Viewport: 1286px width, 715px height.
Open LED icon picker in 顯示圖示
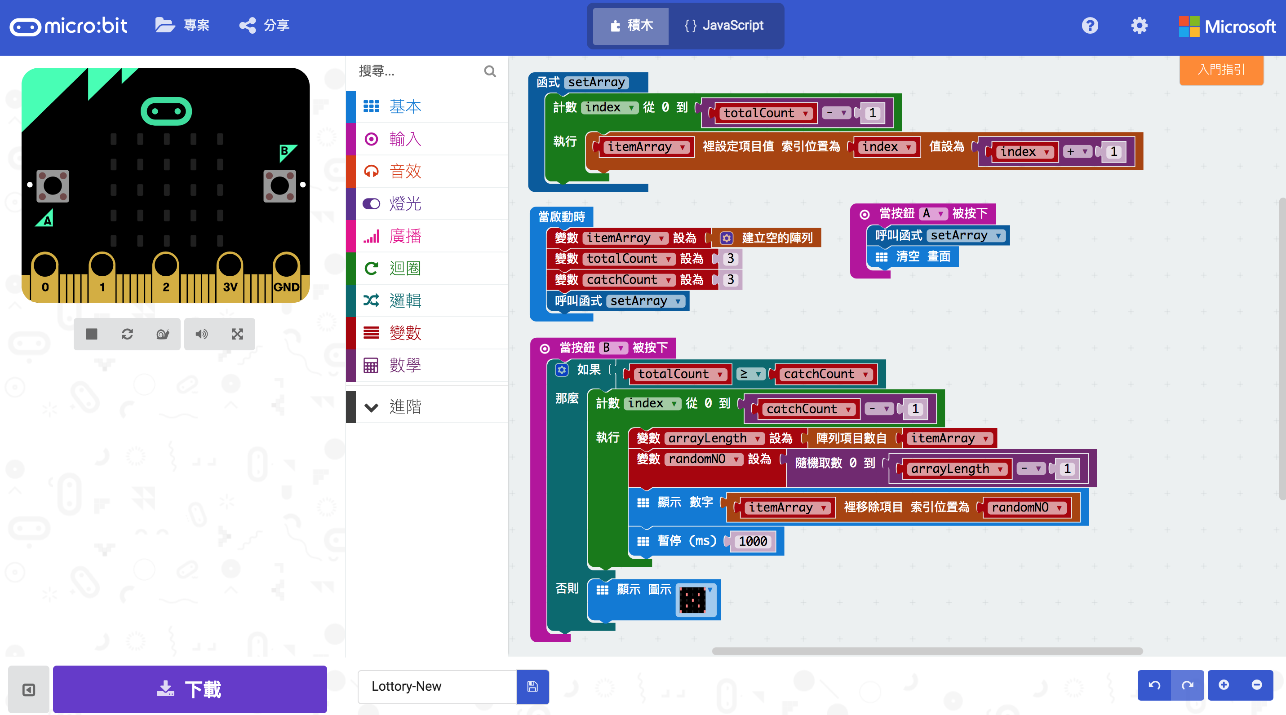696,600
